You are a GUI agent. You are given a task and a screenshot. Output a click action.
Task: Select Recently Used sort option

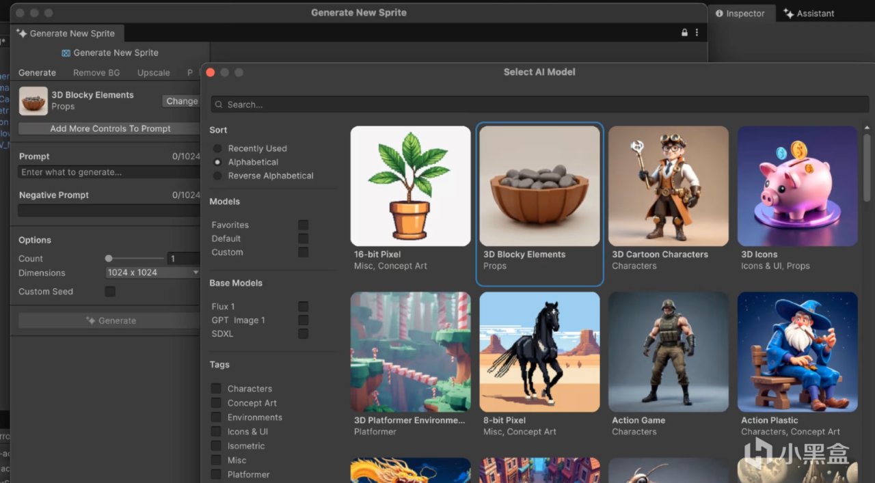[x=217, y=148]
